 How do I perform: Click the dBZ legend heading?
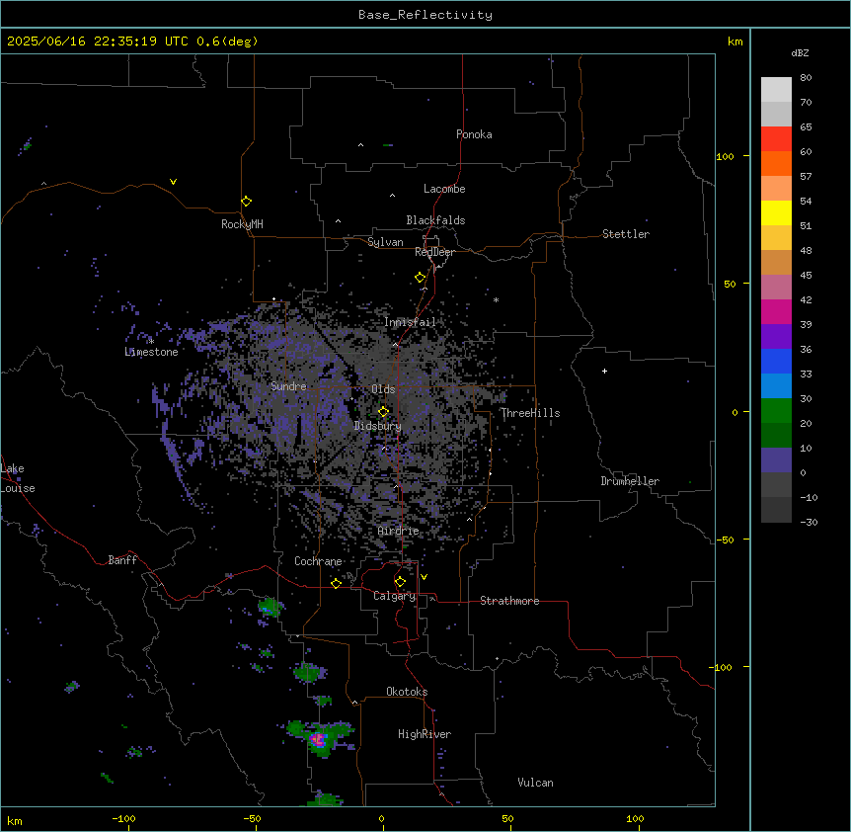800,52
